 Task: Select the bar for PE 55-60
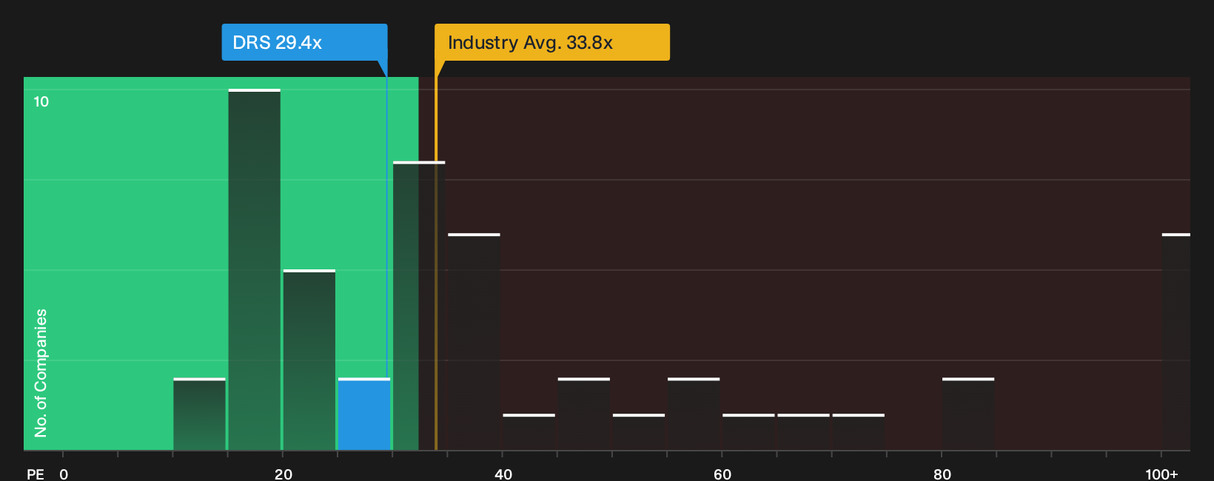[x=694, y=414]
